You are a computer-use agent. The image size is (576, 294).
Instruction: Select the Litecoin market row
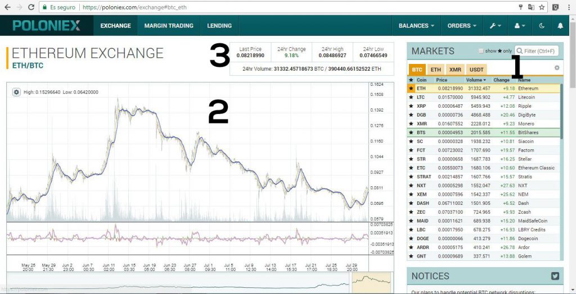click(x=484, y=97)
